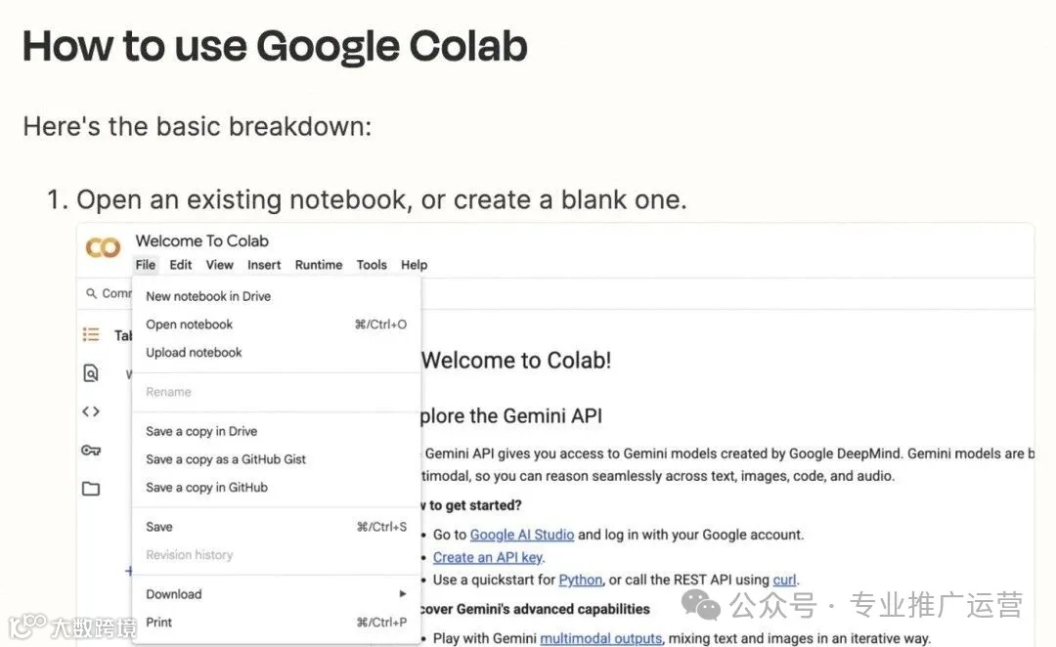The height and width of the screenshot is (647, 1056).
Task: Choose Save a copy as a GitHub Gist
Action: click(226, 459)
